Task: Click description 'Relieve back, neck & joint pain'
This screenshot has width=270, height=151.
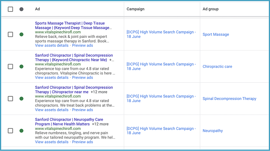Action: pos(72,39)
